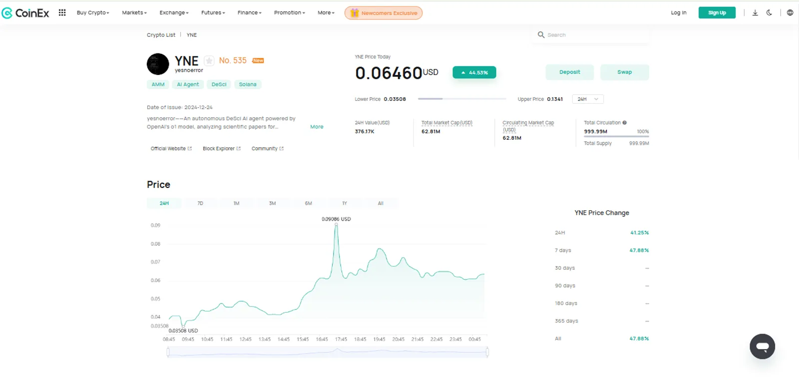Click the YNE coin logo

pos(158,64)
